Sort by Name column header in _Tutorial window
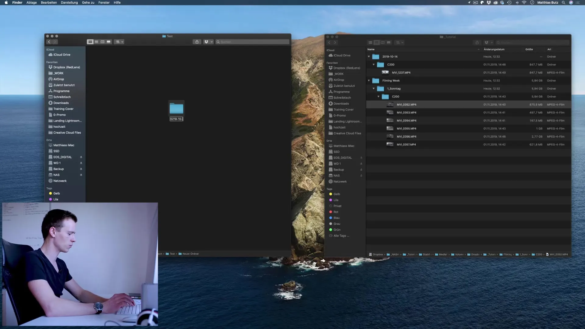The width and height of the screenshot is (585, 329). [371, 49]
